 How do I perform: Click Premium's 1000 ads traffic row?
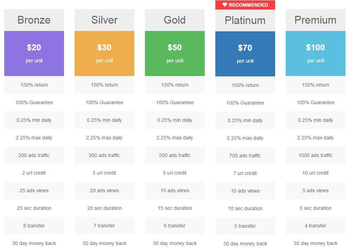pyautogui.click(x=316, y=155)
